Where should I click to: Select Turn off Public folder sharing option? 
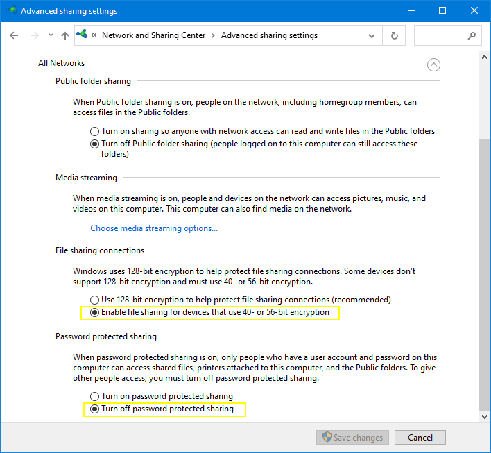tap(95, 144)
